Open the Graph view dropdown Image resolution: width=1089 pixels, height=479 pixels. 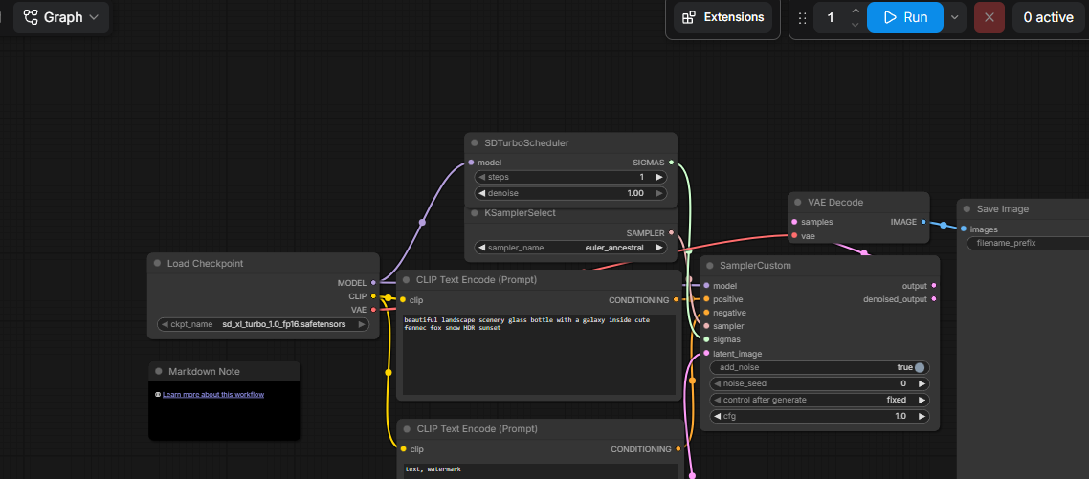(61, 17)
